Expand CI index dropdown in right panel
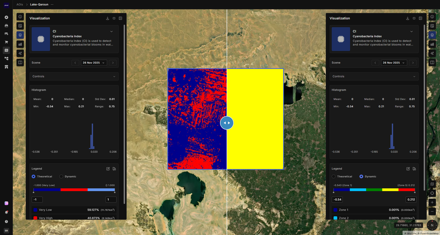 click(411, 31)
